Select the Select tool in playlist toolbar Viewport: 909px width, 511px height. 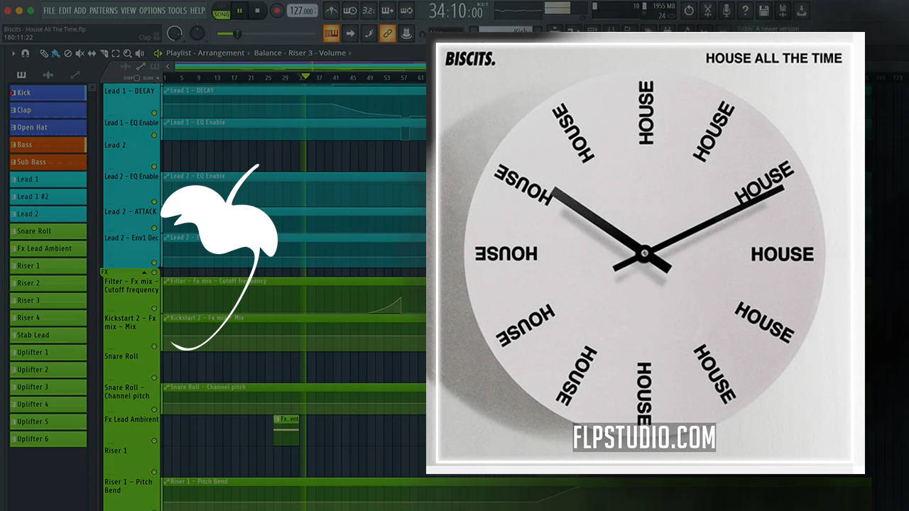[116, 53]
